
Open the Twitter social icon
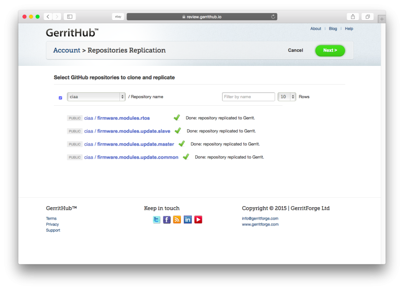156,220
